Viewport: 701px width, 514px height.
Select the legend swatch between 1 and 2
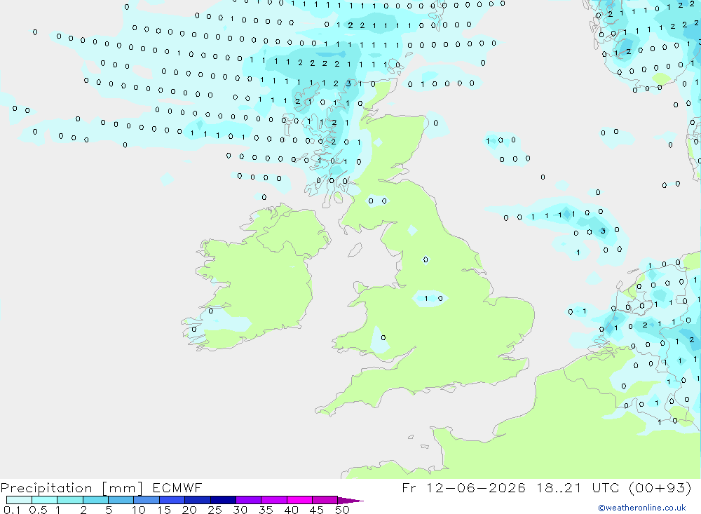[70, 500]
